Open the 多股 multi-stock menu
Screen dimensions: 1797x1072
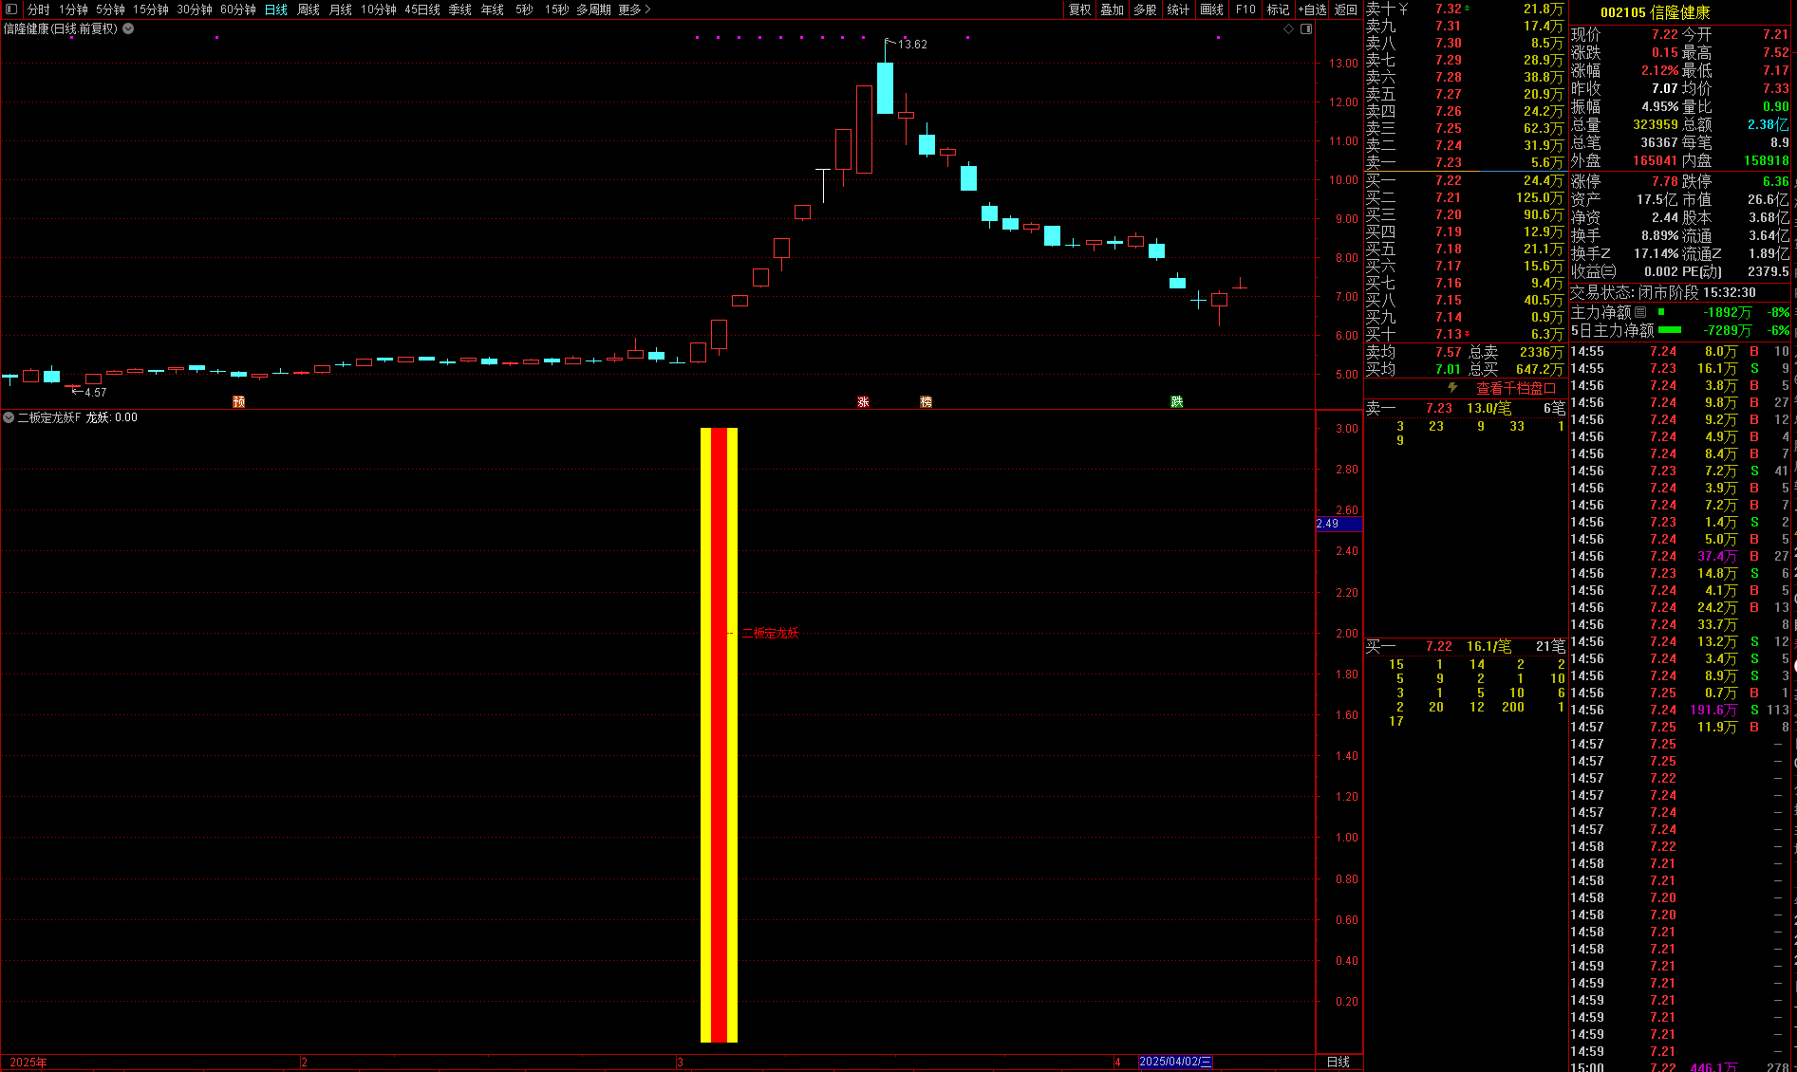click(x=1146, y=9)
